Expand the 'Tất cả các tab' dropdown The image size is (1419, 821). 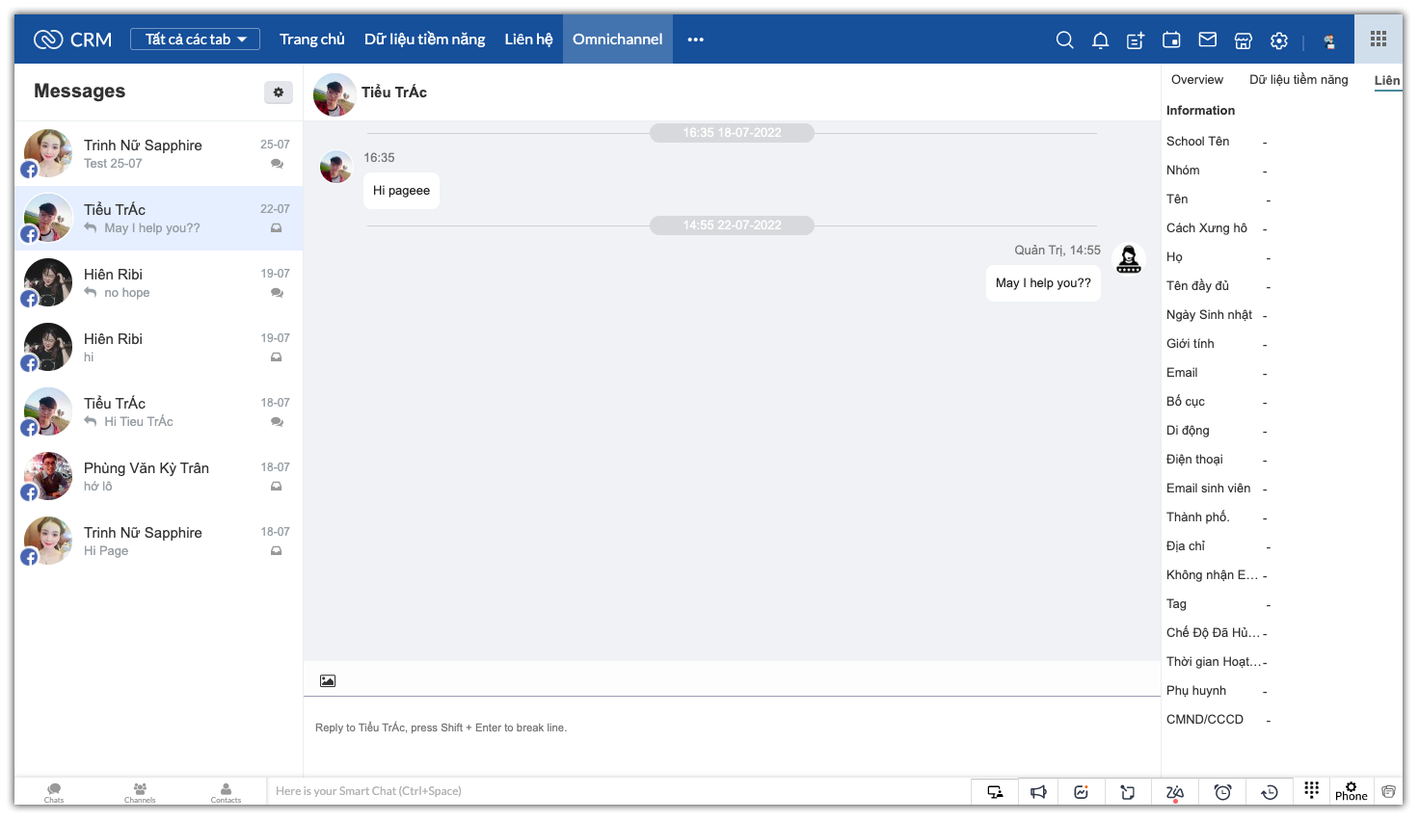196,40
